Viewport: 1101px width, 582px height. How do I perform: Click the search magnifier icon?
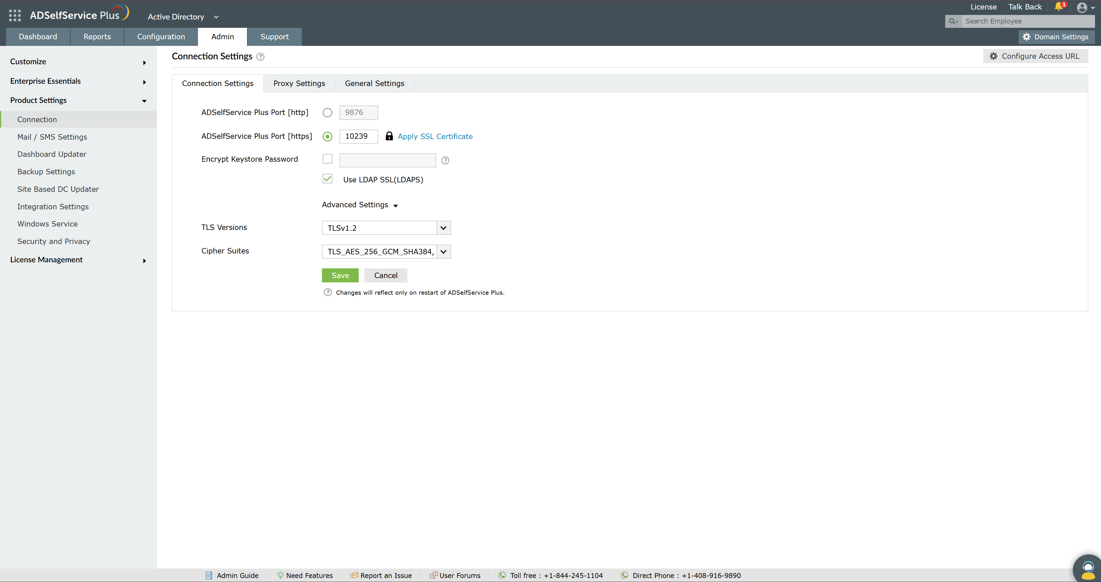coord(953,21)
